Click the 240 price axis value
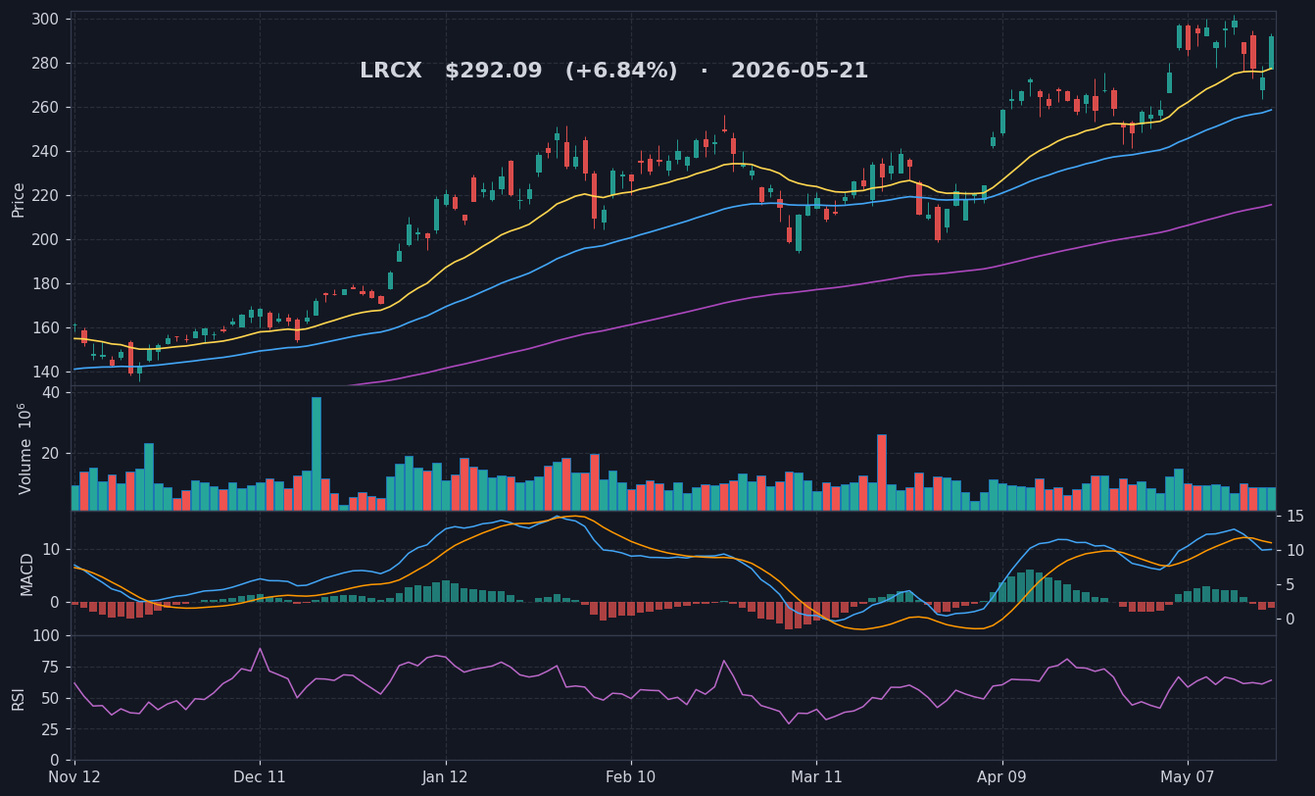 point(44,151)
